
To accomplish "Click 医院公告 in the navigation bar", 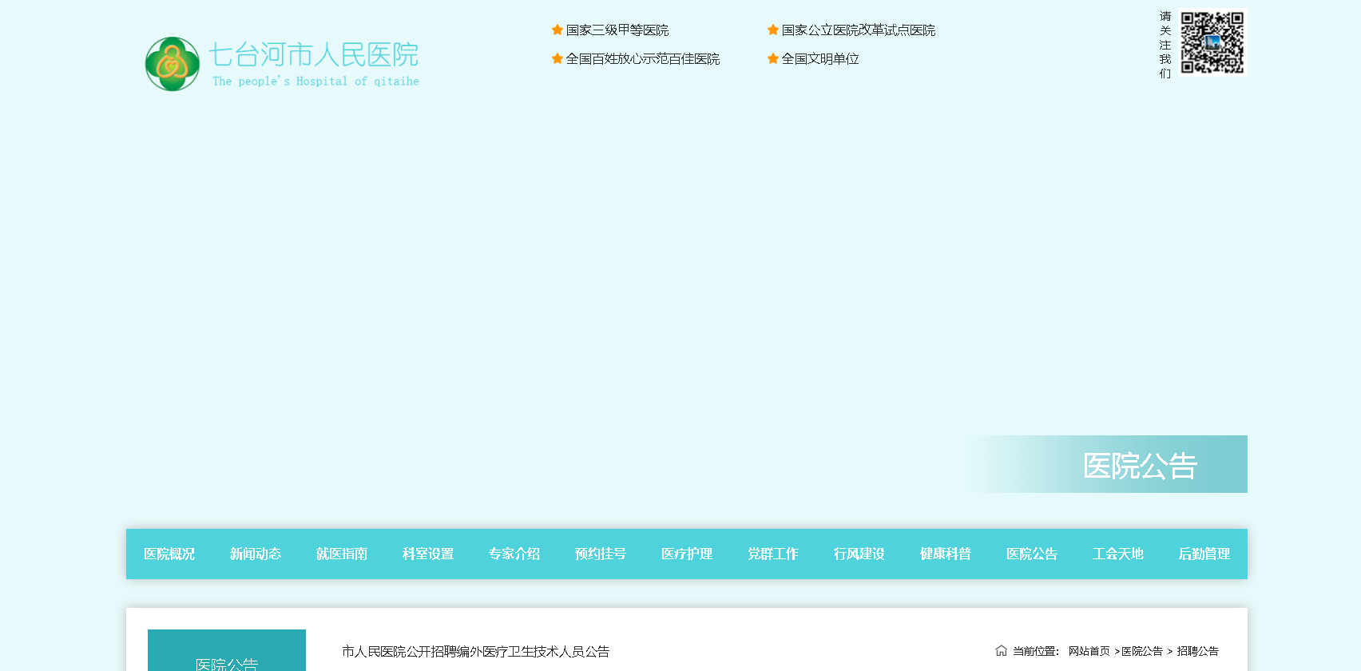I will [1032, 554].
